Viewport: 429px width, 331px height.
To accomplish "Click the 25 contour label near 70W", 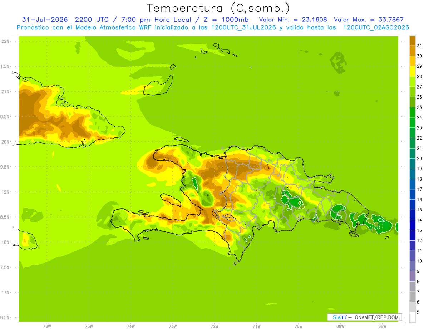I will point(301,206).
